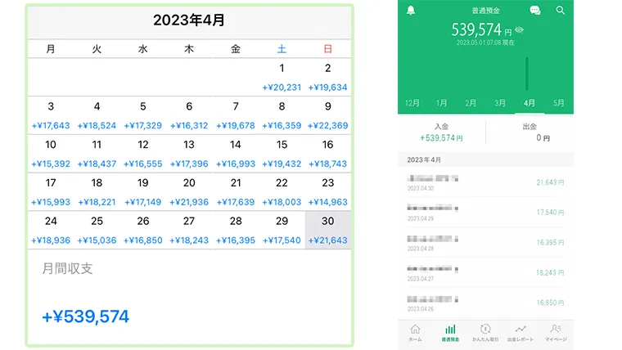622x350 pixels.
Task: Open the 17,540 円 transaction entry
Action: click(x=485, y=212)
